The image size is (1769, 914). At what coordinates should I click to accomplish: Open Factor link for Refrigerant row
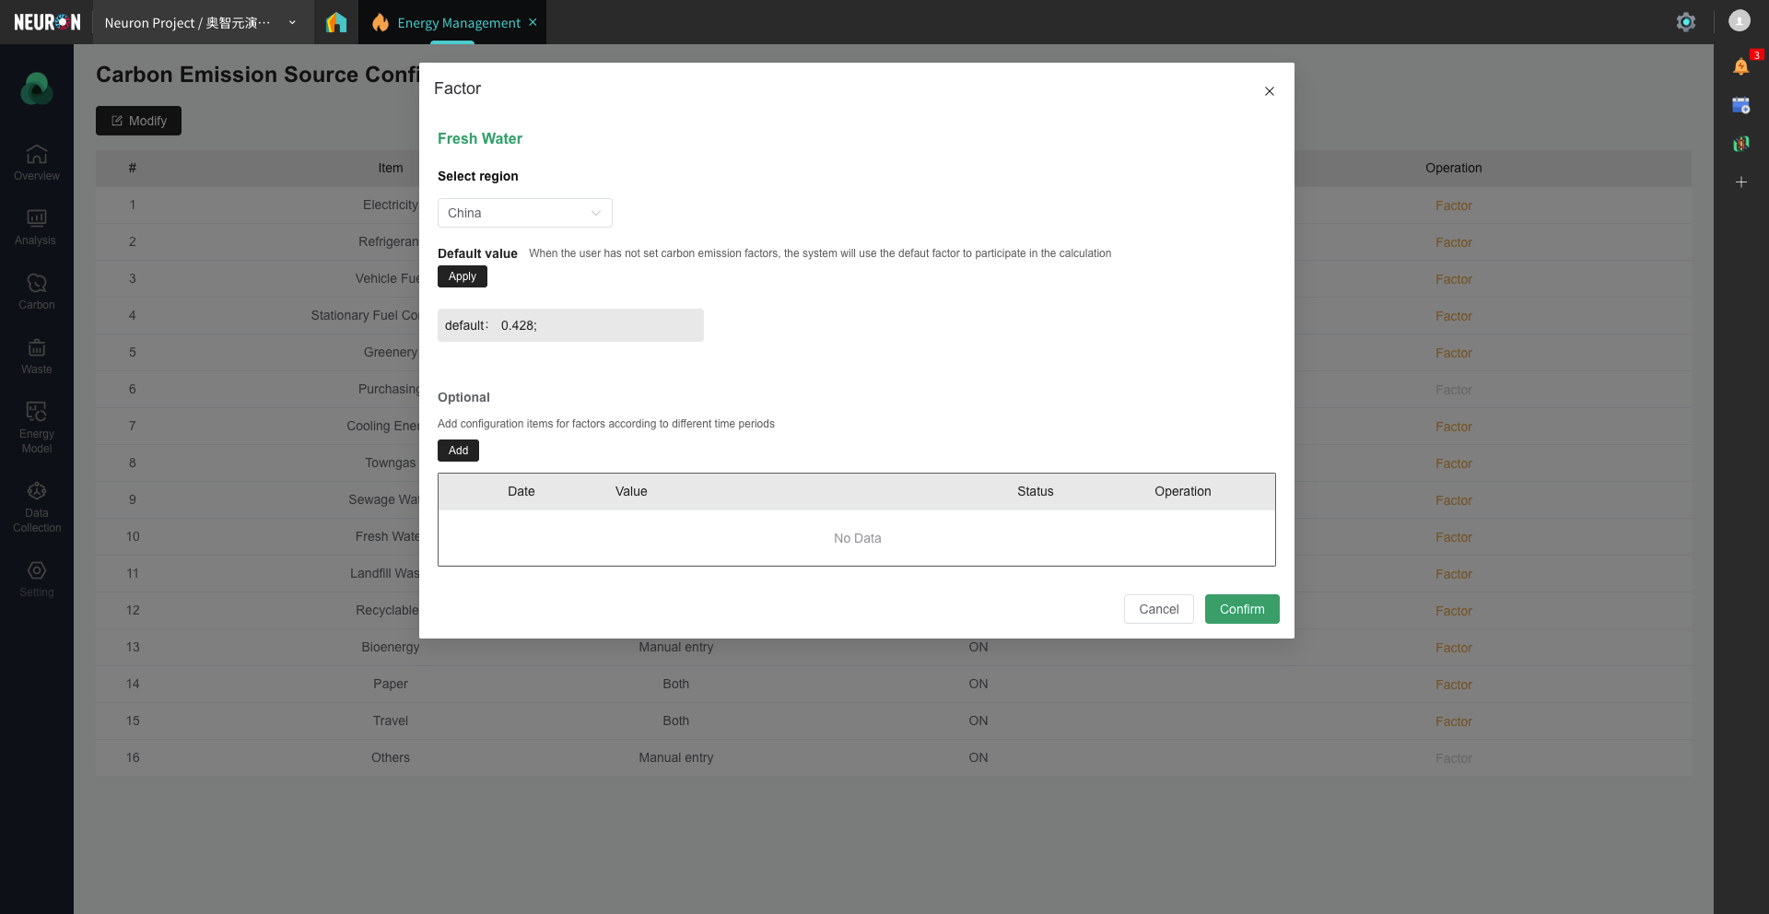point(1454,242)
